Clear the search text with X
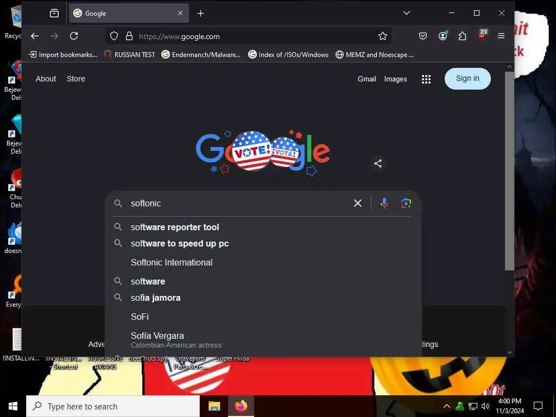 [x=357, y=203]
